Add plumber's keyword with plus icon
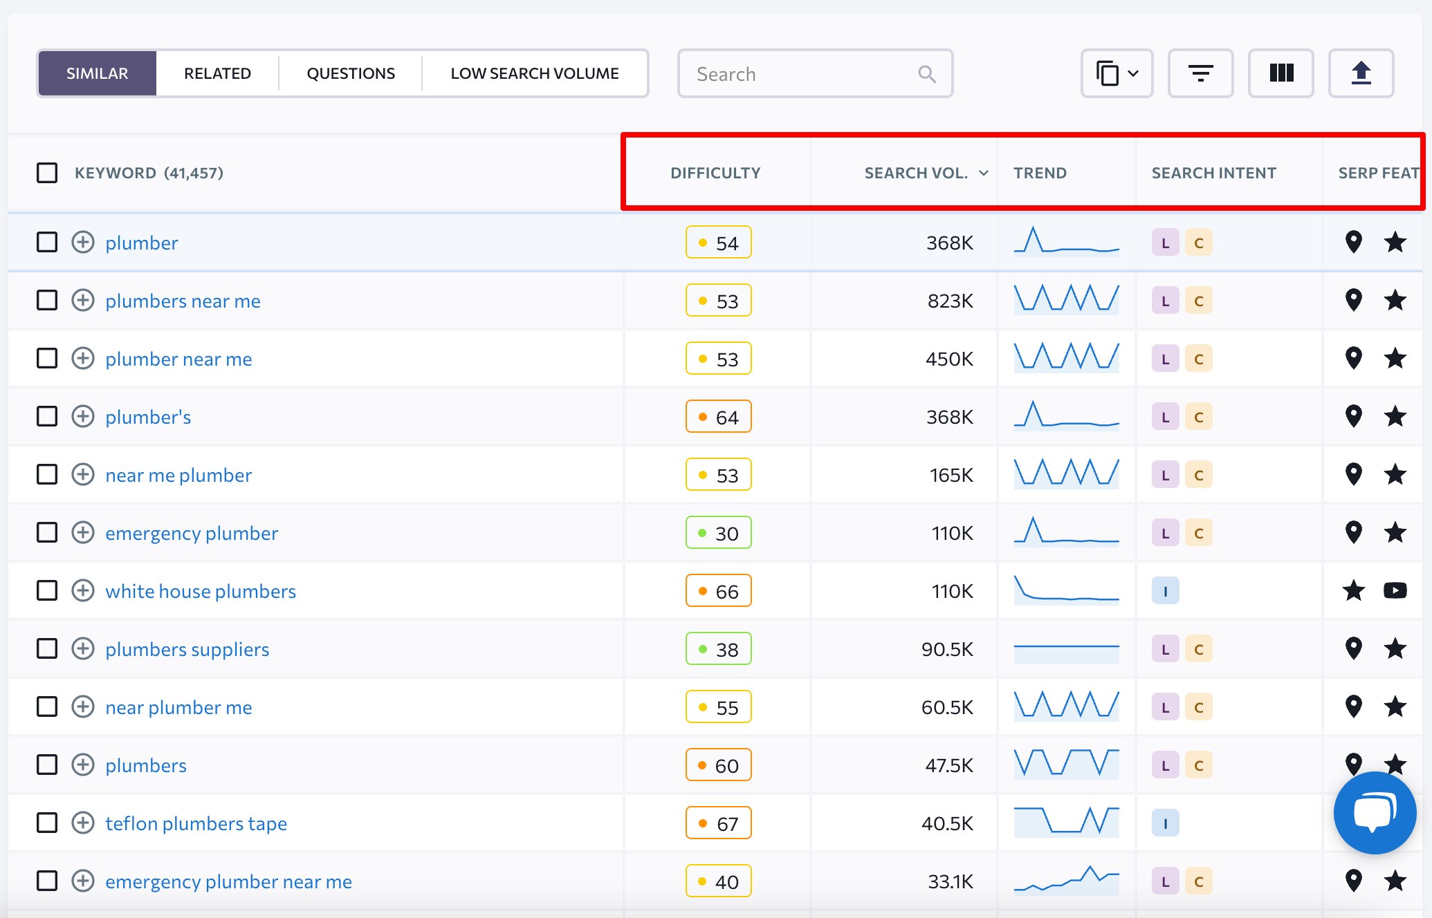Image resolution: width=1432 pixels, height=918 pixels. click(x=83, y=417)
